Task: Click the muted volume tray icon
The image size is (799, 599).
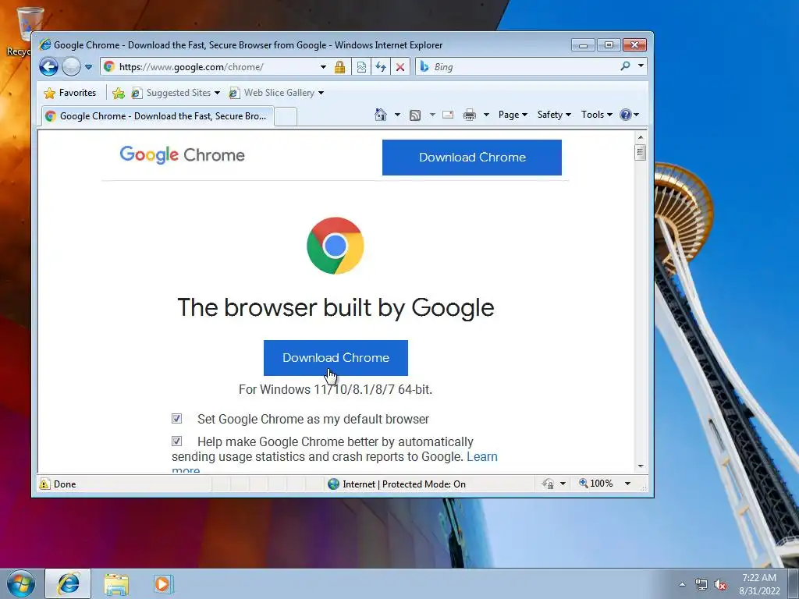Action: point(720,584)
